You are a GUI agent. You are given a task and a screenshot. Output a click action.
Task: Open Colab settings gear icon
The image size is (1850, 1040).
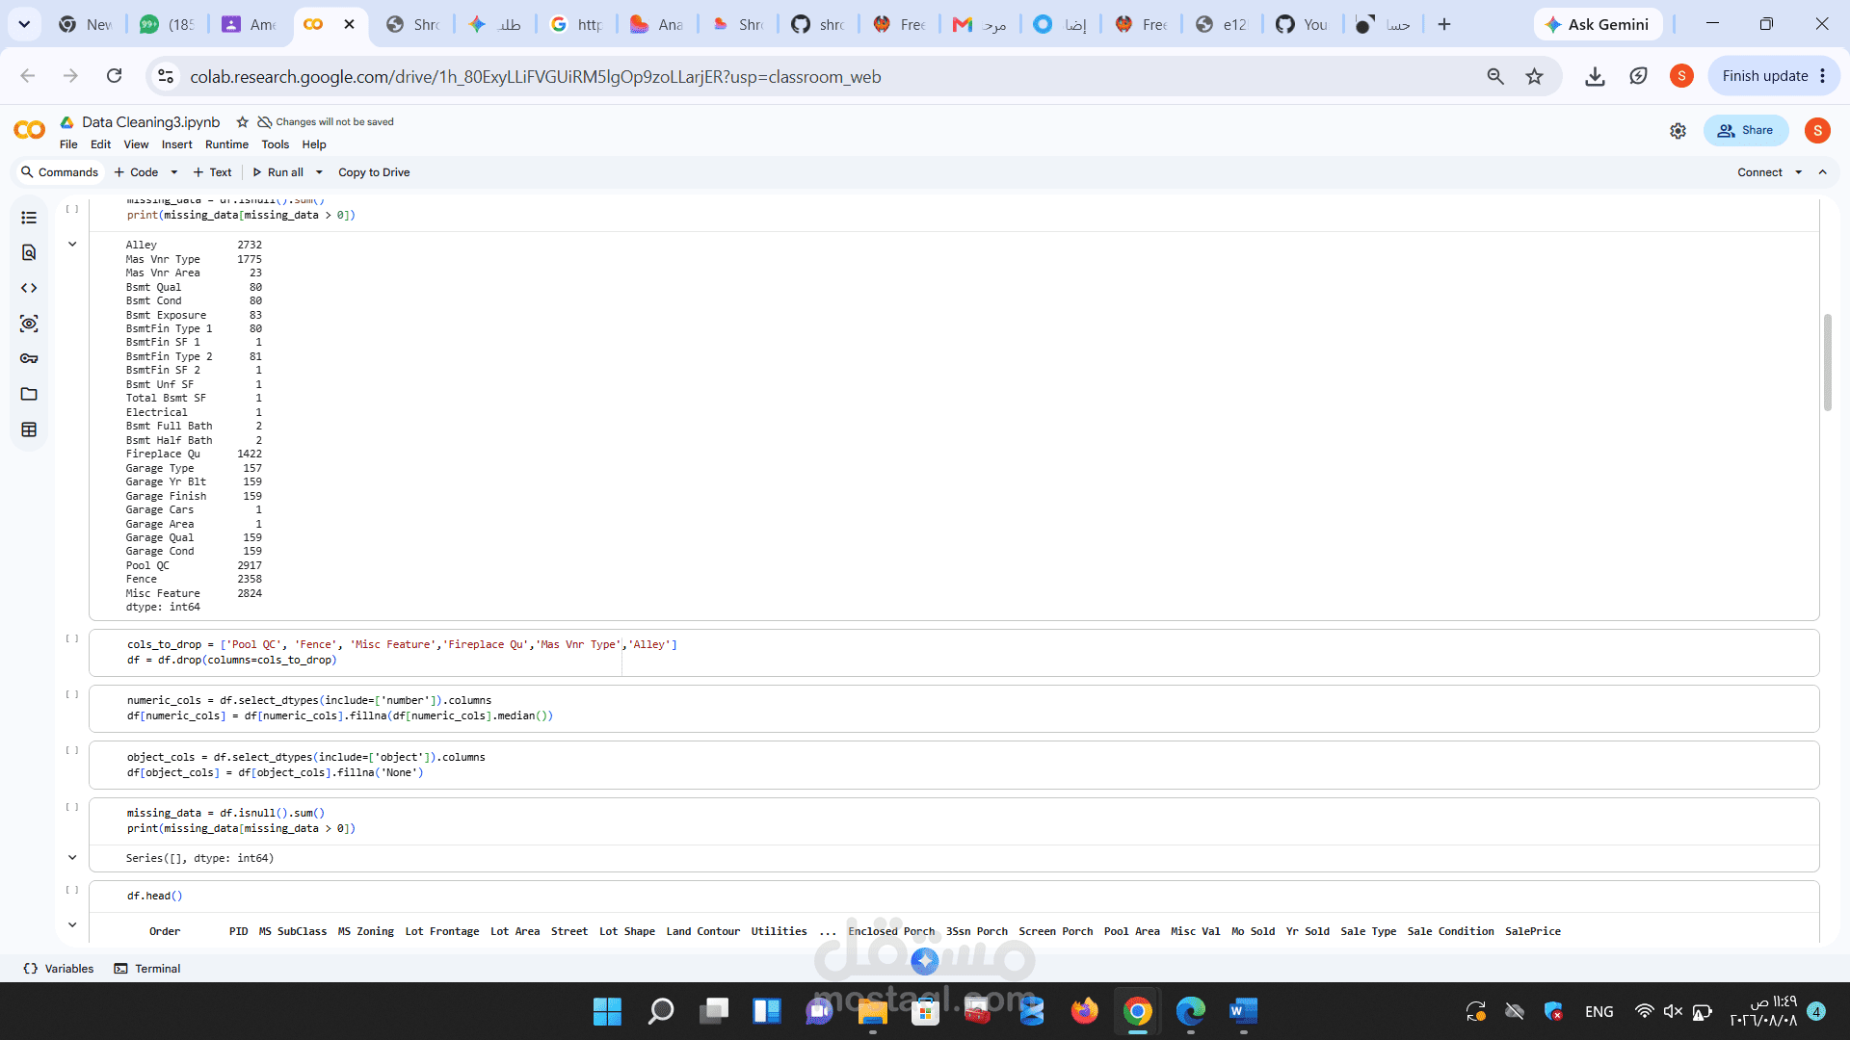point(1678,131)
